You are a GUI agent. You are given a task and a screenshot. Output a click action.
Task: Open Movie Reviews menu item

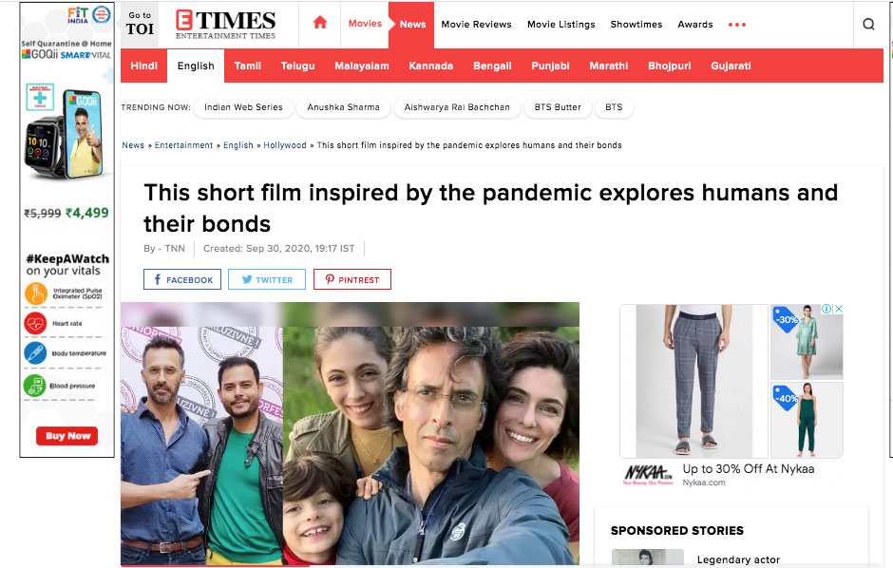point(476,25)
